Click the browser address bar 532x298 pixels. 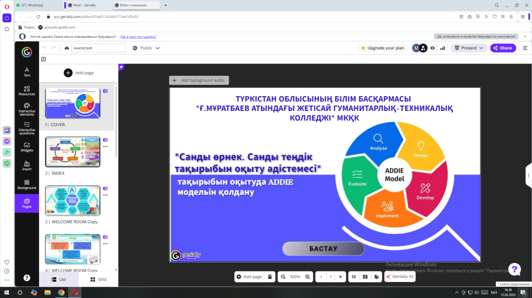click(x=248, y=17)
